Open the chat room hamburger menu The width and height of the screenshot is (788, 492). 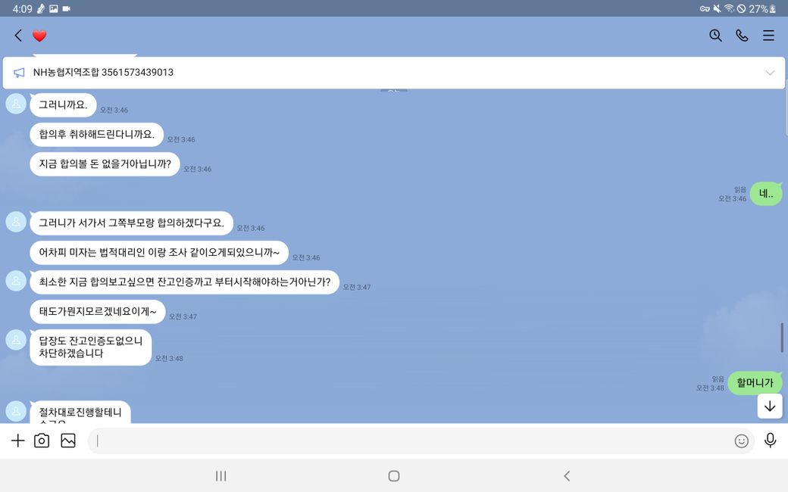(x=768, y=36)
